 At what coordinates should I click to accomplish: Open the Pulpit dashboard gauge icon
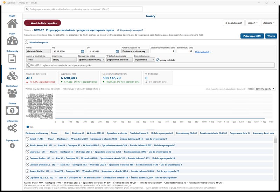tap(12, 41)
